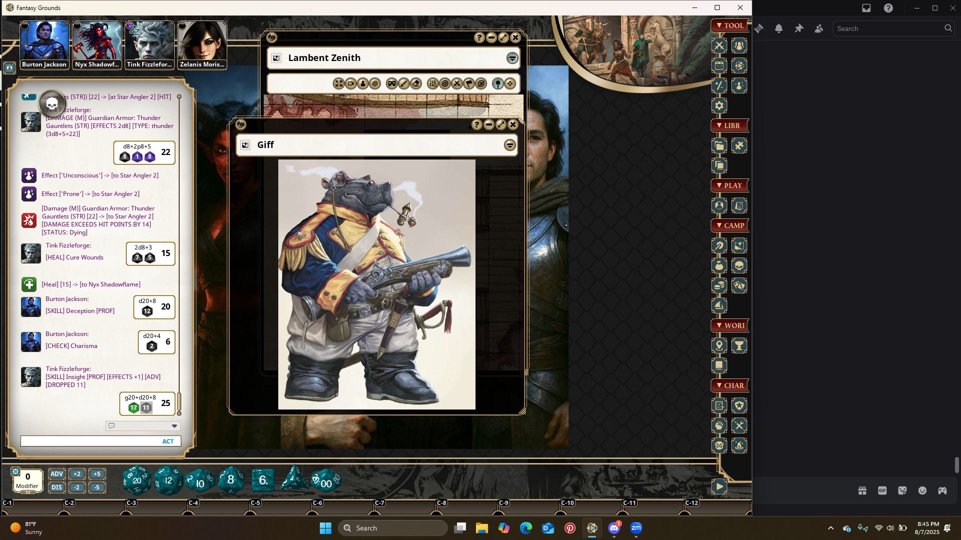Image resolution: width=961 pixels, height=540 pixels.
Task: Collapse the TOOL sidebar section
Action: (729, 25)
